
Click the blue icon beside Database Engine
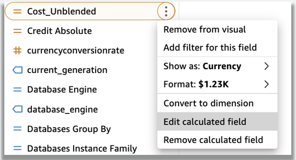[x=17, y=89]
